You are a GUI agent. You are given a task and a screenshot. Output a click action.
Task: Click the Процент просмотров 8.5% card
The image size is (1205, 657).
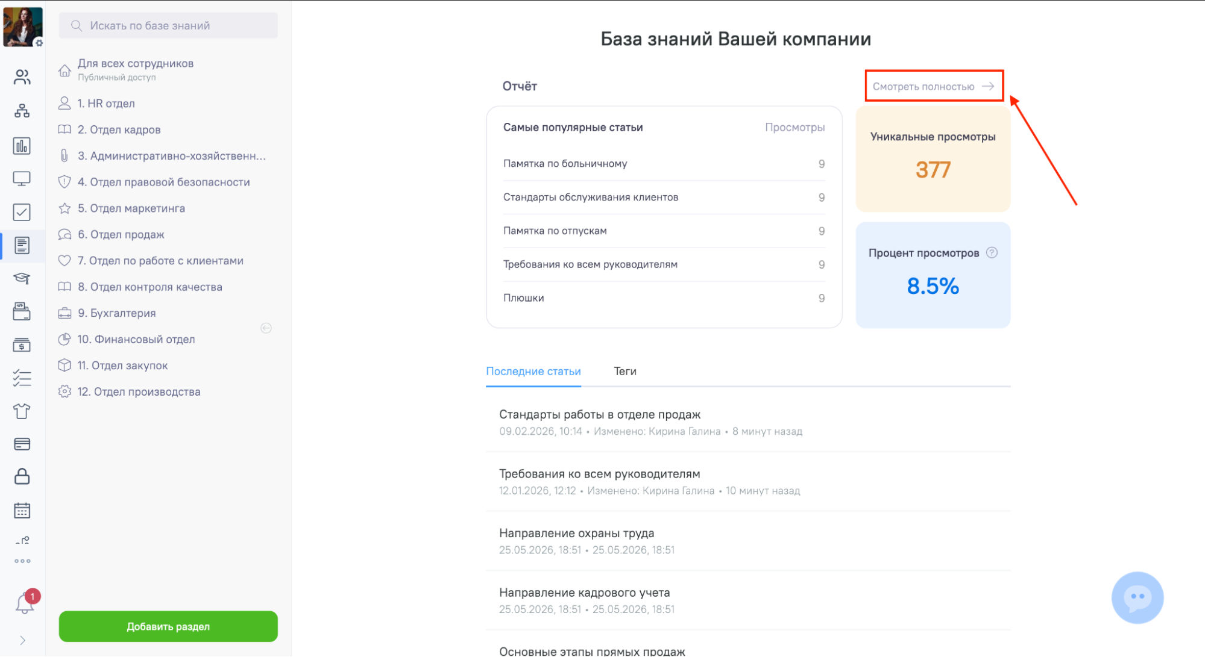click(933, 275)
